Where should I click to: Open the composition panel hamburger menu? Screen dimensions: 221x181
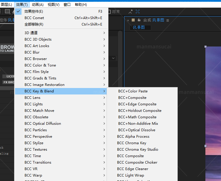click(168, 20)
